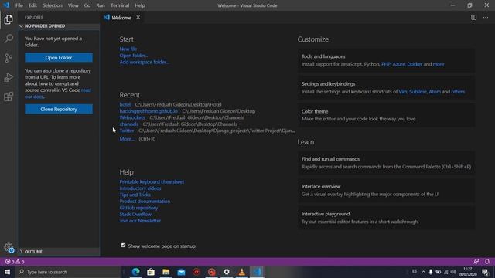The width and height of the screenshot is (495, 278).
Task: Expand the Outline section
Action: pos(59,252)
